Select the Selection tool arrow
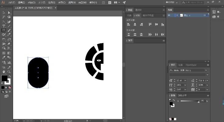The height and width of the screenshot is (122, 224). click(x=4, y=13)
